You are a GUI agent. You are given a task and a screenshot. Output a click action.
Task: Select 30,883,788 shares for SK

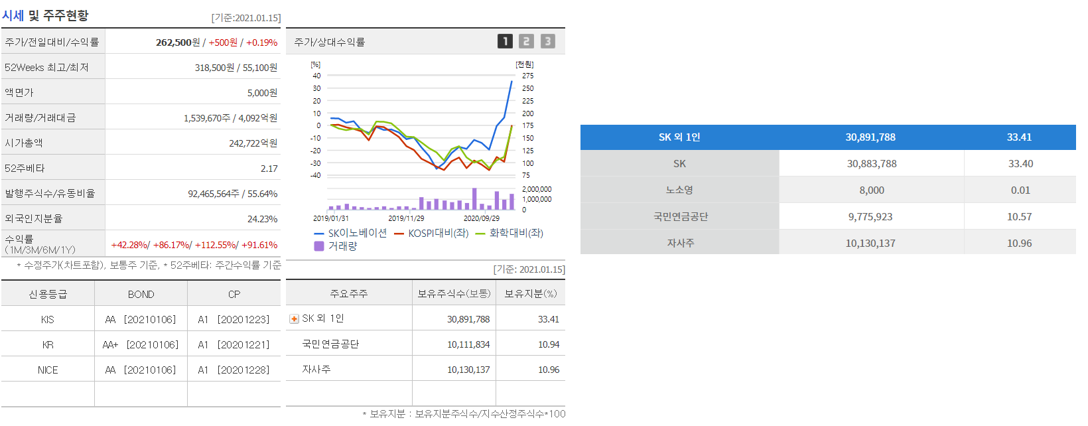click(x=872, y=163)
